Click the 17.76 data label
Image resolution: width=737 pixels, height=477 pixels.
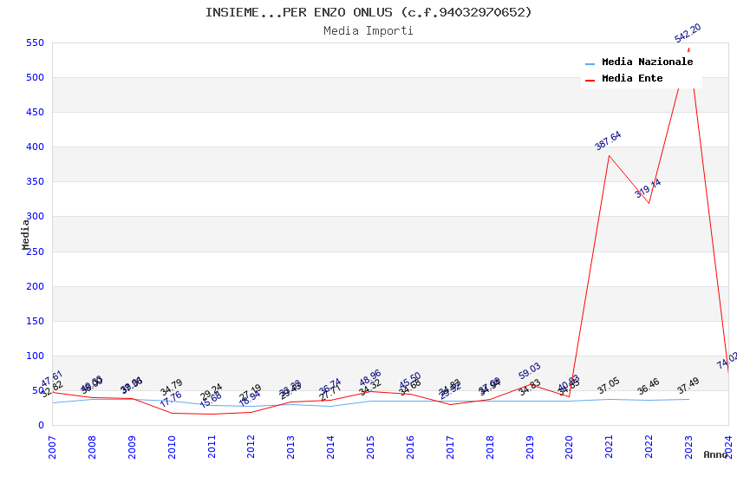click(x=171, y=400)
